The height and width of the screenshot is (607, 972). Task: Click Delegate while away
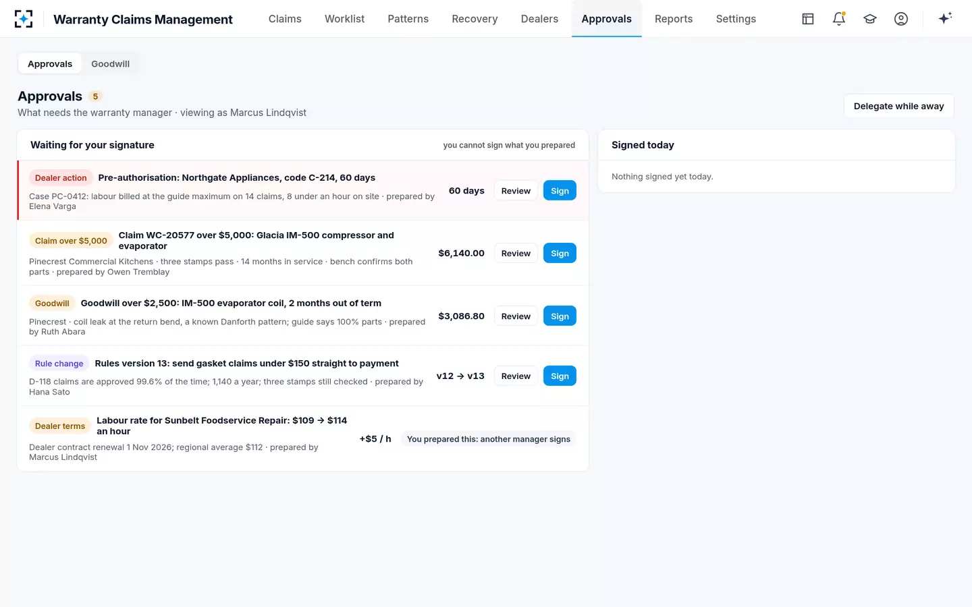[x=898, y=106]
